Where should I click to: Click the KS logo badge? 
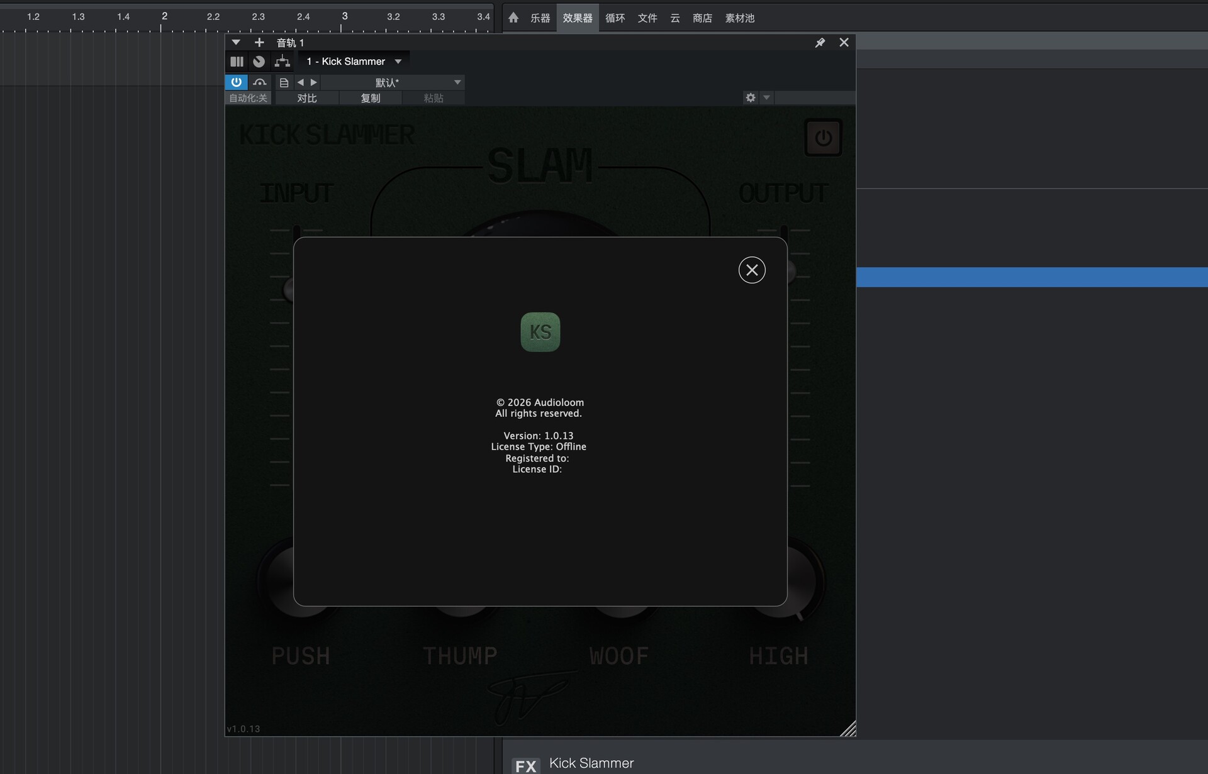coord(540,332)
